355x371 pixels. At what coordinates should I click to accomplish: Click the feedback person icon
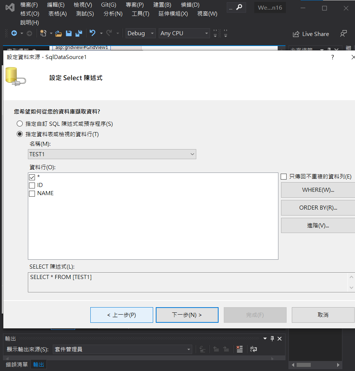pos(343,34)
